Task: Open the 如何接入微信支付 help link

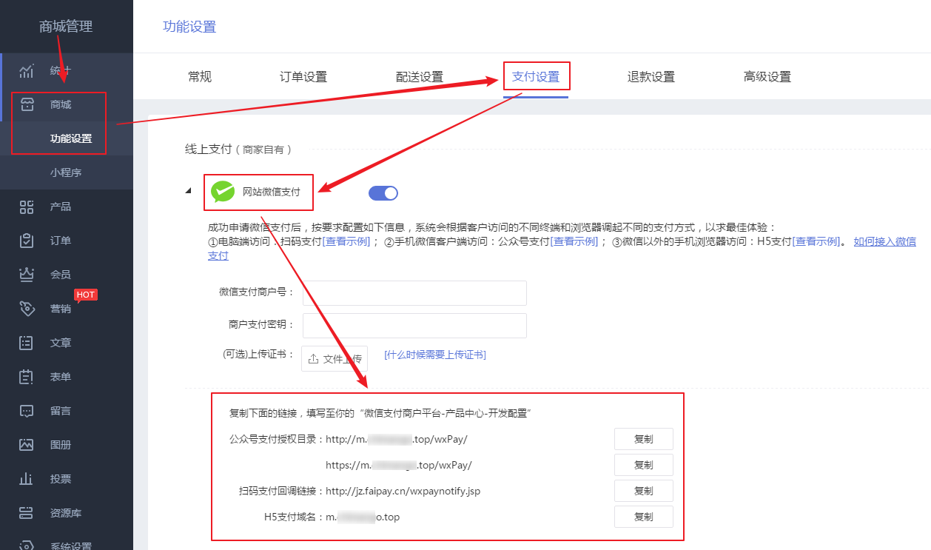Action: (x=885, y=241)
